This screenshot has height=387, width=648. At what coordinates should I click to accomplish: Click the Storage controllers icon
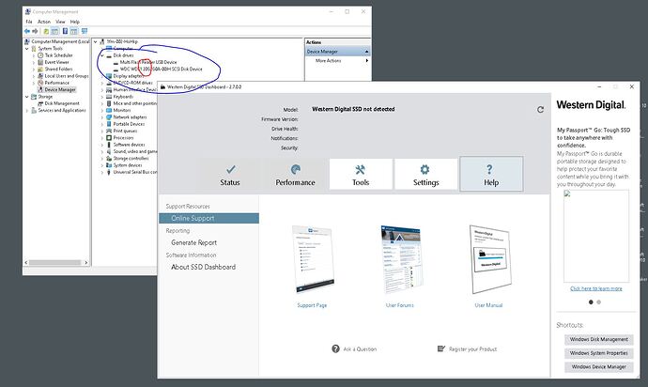point(109,159)
